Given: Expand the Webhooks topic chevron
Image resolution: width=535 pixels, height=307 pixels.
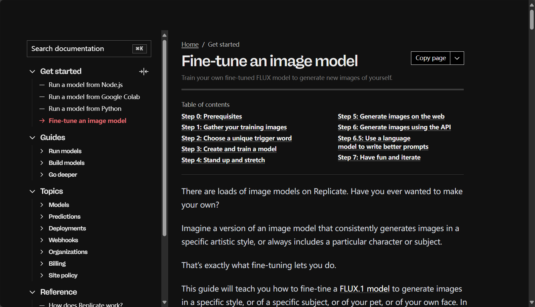Looking at the screenshot, I should pos(42,240).
